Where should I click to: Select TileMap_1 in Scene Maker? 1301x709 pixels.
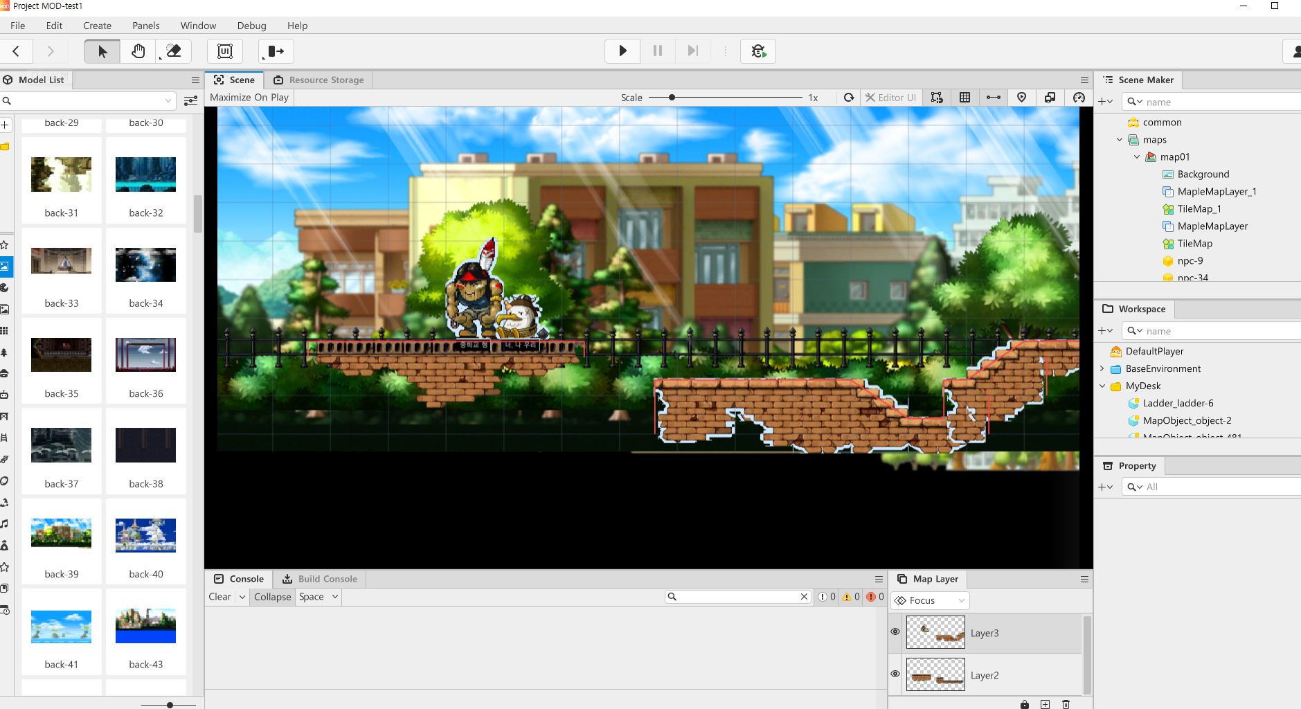[1199, 209]
